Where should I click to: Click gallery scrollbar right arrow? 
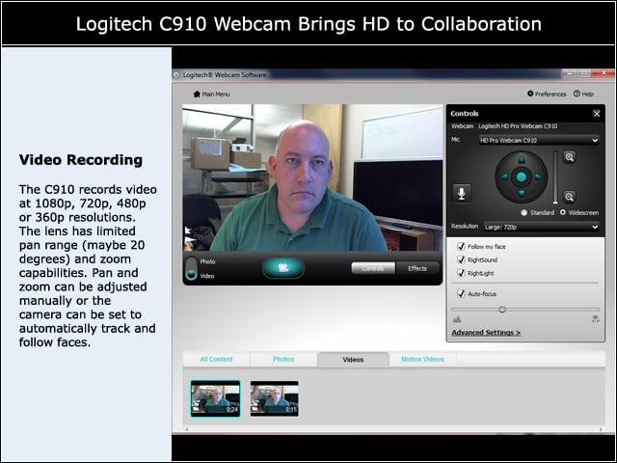pos(601,429)
